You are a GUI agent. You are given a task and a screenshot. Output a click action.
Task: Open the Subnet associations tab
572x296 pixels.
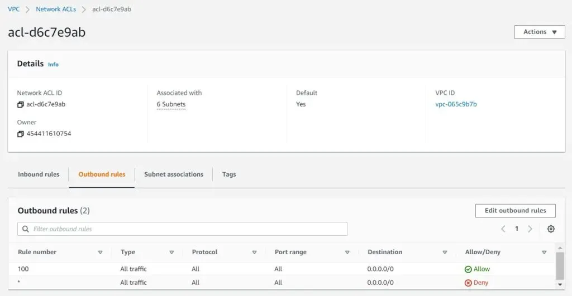pos(174,174)
